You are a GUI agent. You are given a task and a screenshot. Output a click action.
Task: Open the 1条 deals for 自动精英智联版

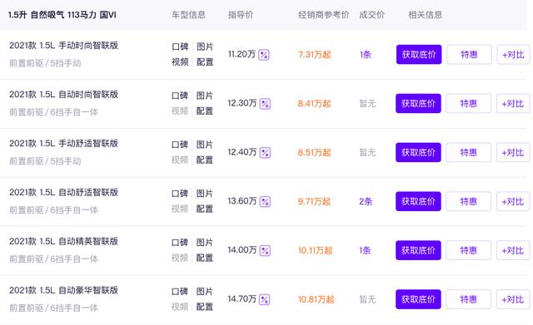coord(365,250)
